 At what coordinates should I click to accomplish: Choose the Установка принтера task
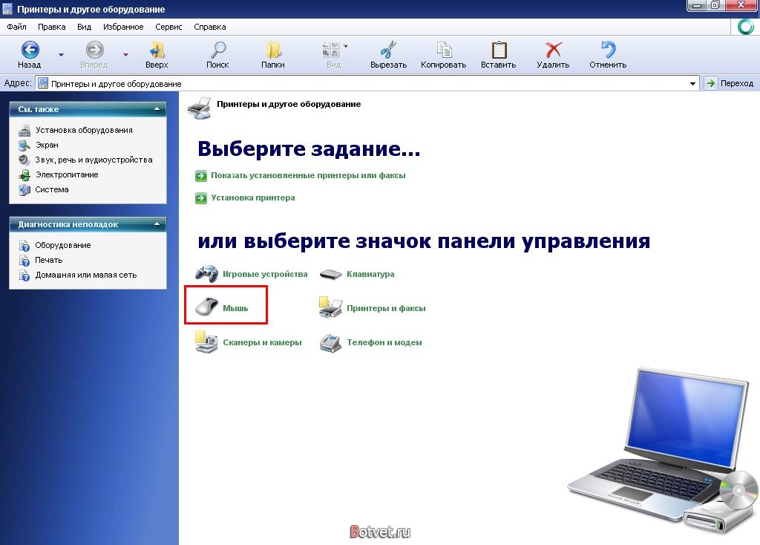[x=253, y=198]
